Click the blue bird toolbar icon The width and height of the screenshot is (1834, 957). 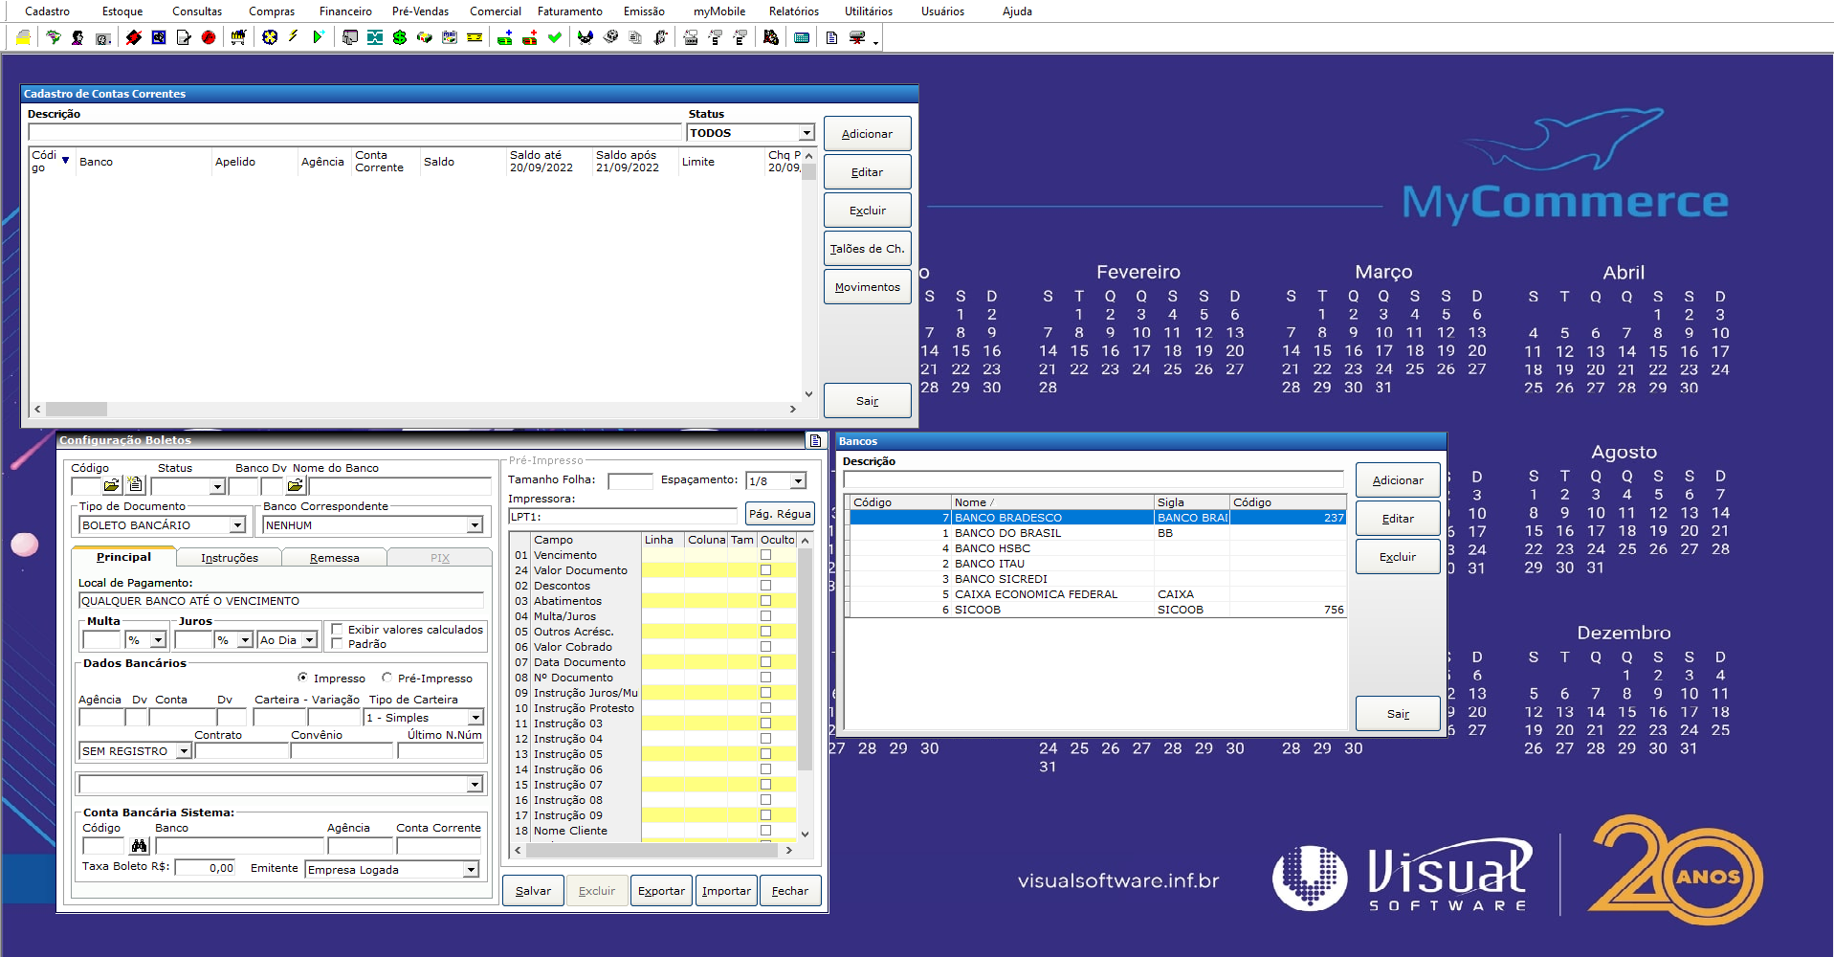click(x=585, y=37)
